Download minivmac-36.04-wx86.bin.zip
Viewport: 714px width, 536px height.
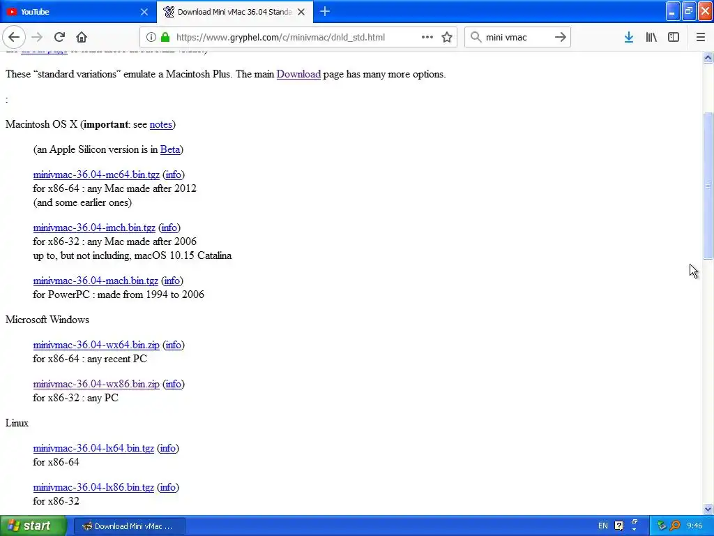pos(96,384)
